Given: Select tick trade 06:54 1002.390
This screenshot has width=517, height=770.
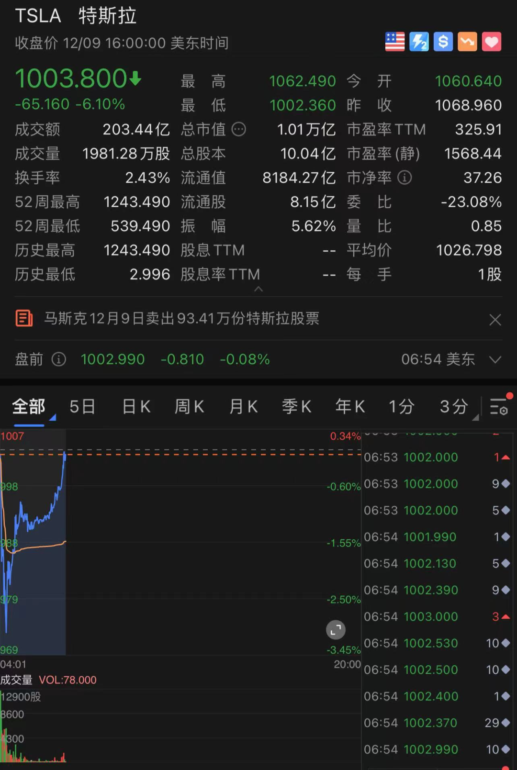Looking at the screenshot, I should (437, 590).
